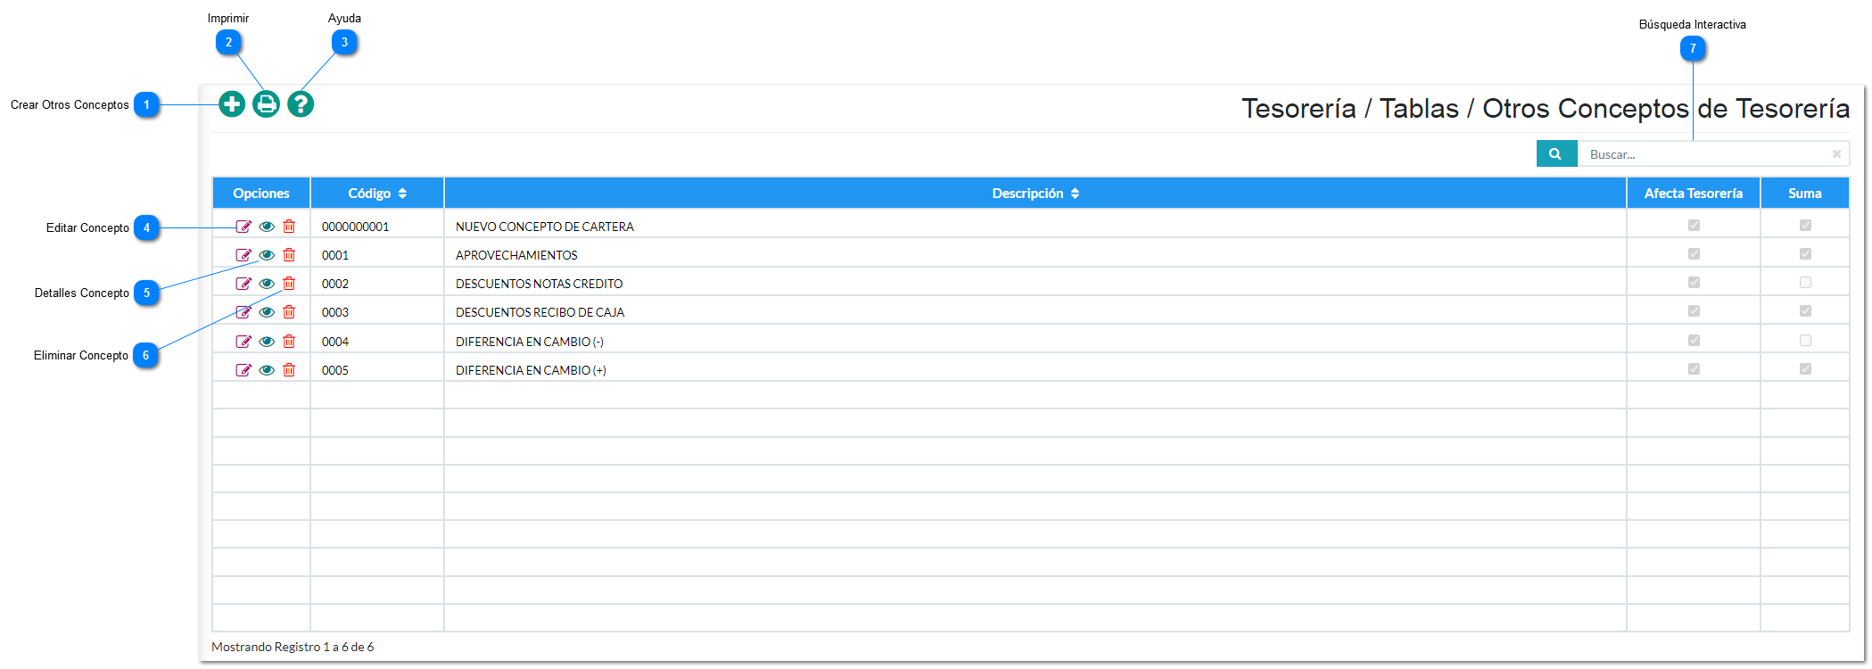View details of APROVECHAMIENTOS row
The width and height of the screenshot is (1872, 669).
point(267,255)
